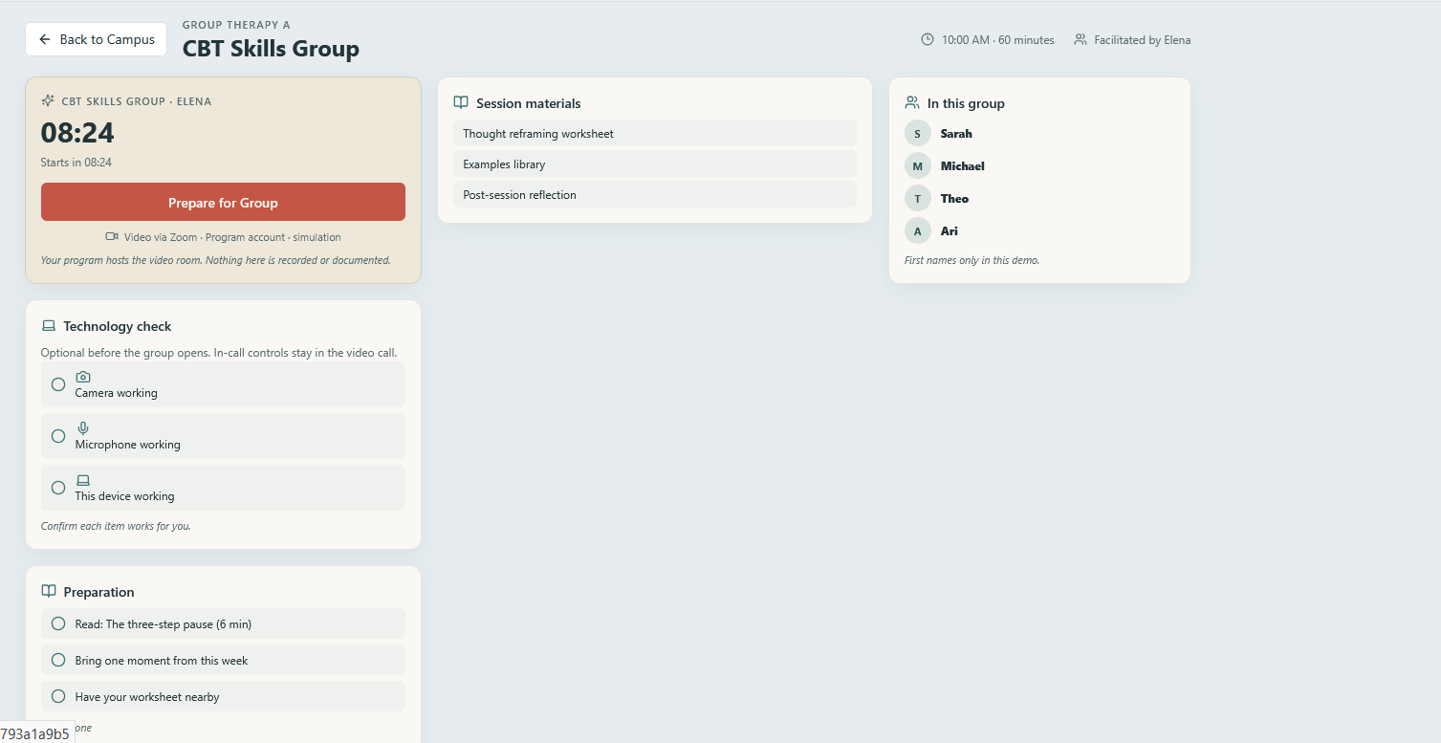Click the sparkle icon by CBT Skills Group · Elena
Viewport: 1441px width, 743px height.
pyautogui.click(x=48, y=100)
